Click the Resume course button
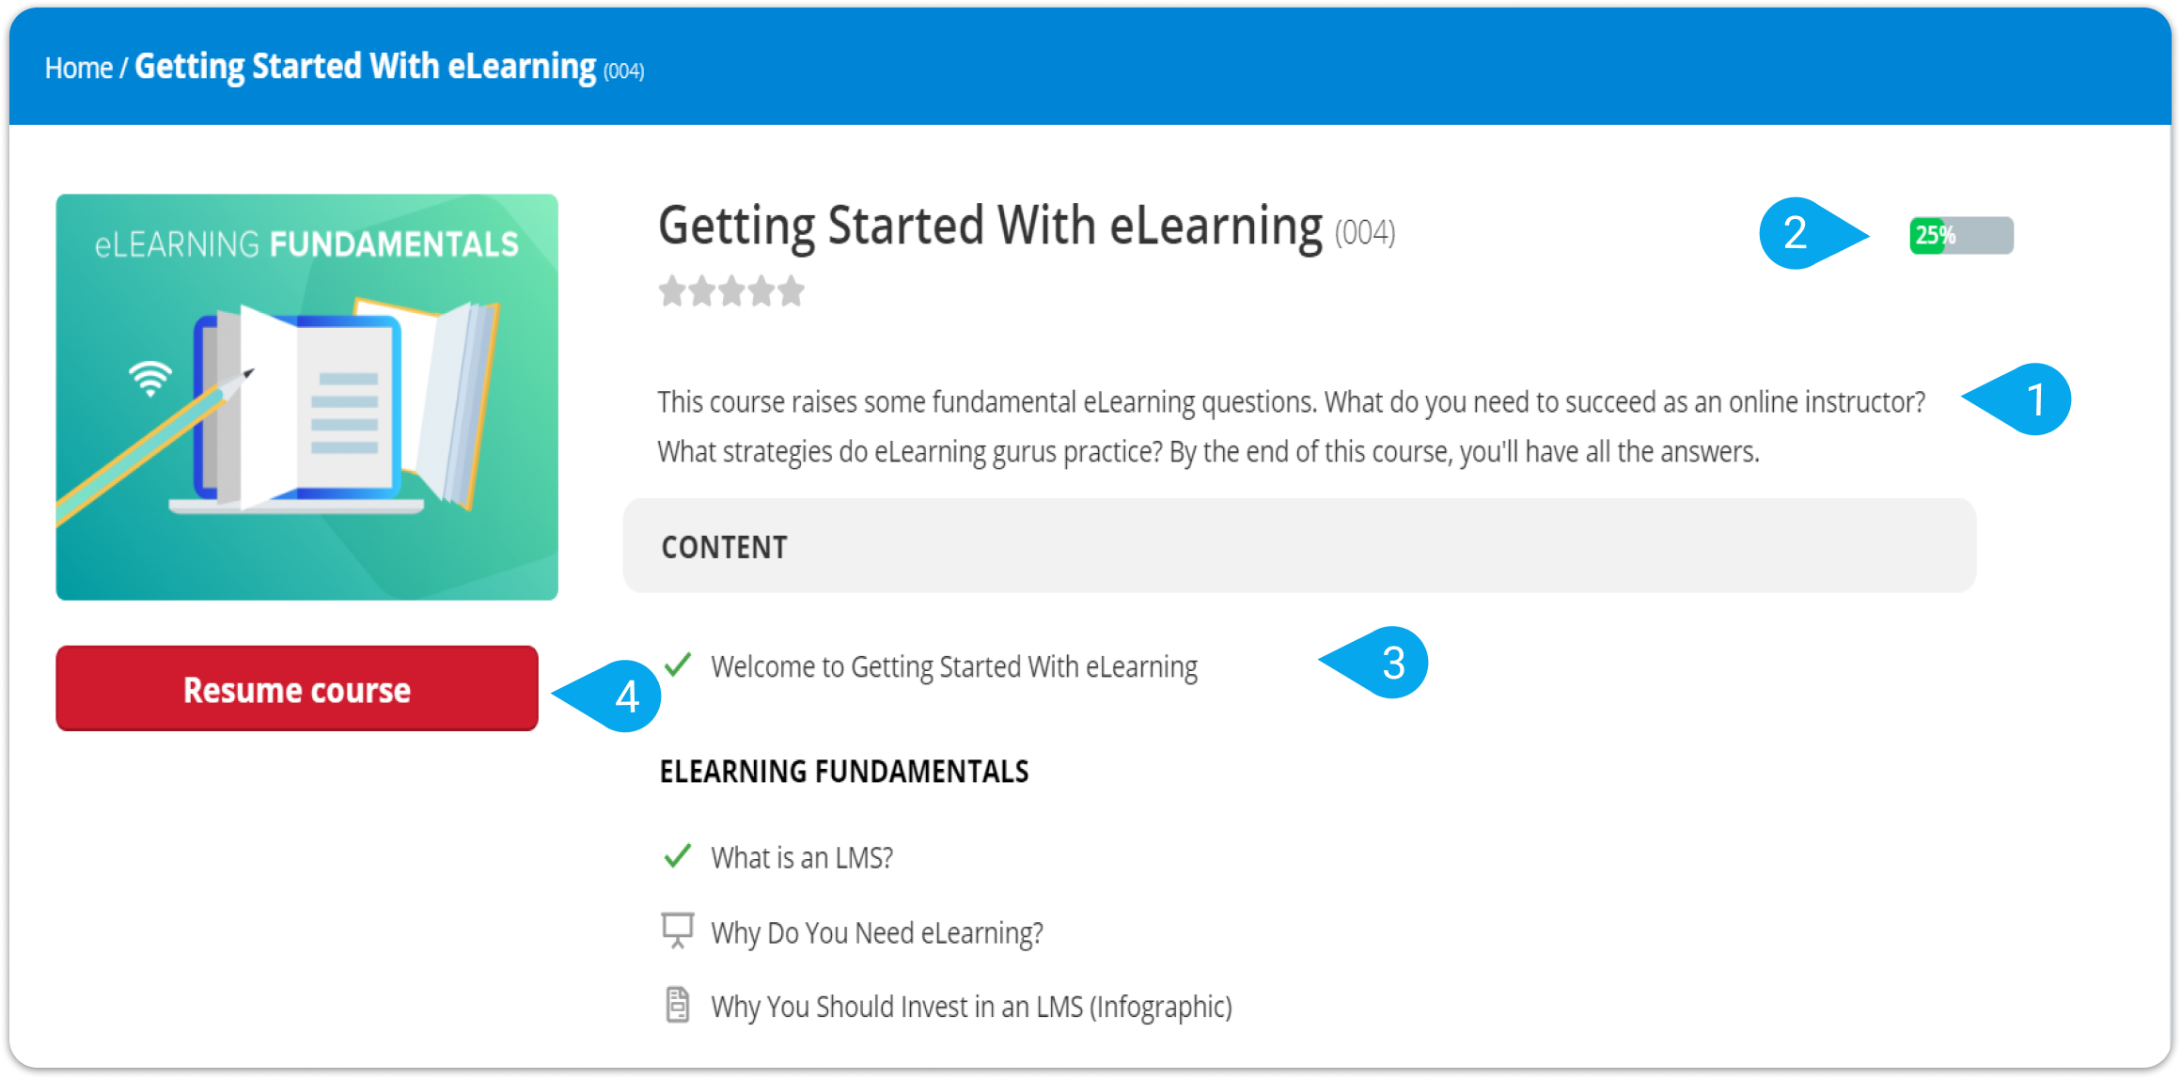Viewport: 2181px width, 1079px height. (297, 688)
